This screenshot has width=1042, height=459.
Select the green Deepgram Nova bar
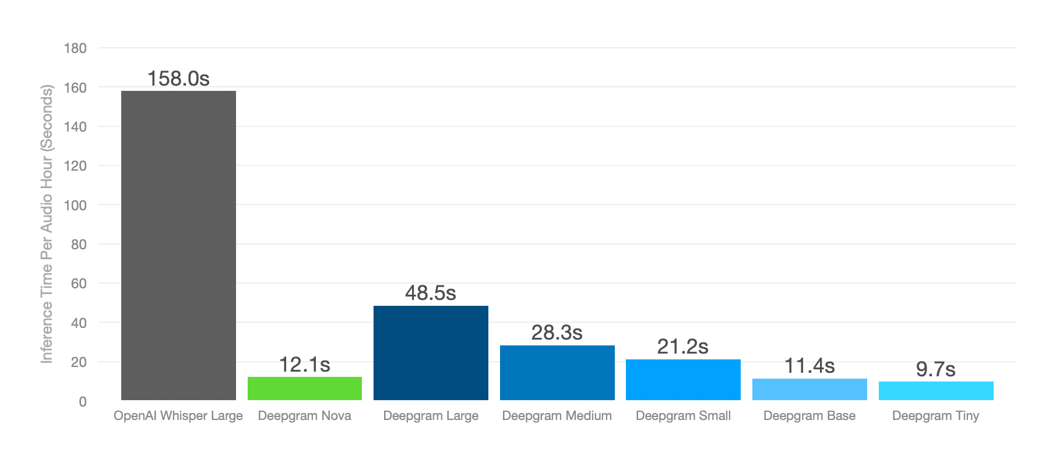pyautogui.click(x=305, y=389)
